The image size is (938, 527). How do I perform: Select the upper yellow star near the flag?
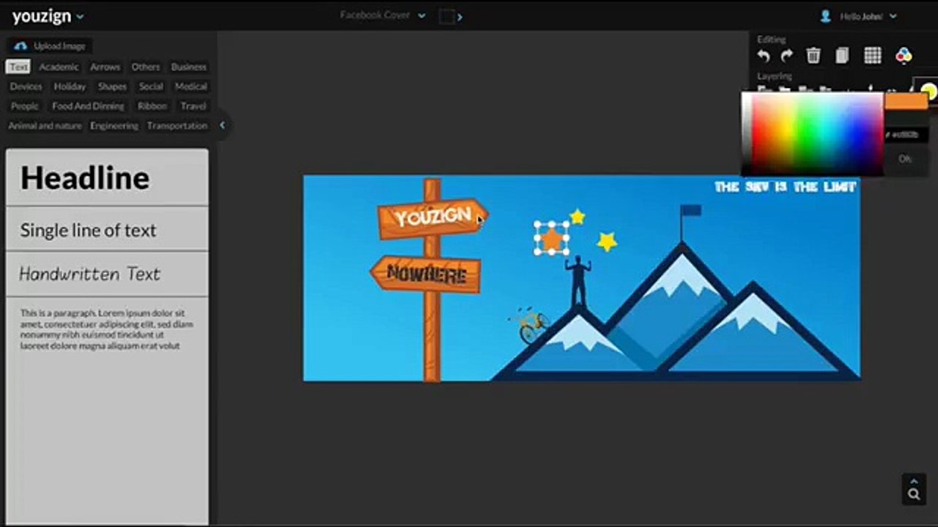[x=577, y=217]
